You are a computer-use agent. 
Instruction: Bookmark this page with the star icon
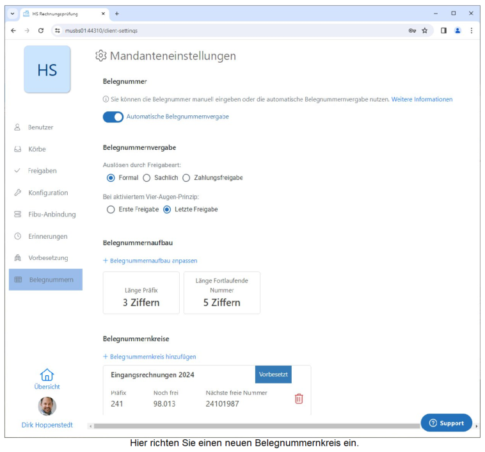(x=424, y=30)
